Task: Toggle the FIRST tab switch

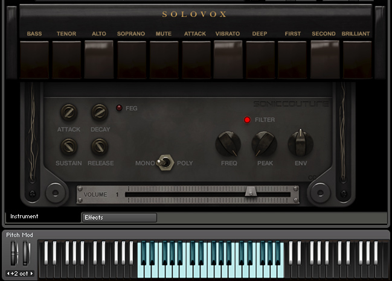Action: click(292, 60)
